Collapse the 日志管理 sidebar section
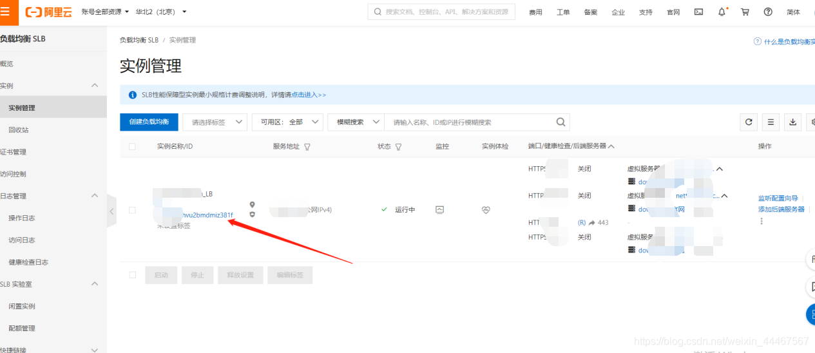This screenshot has width=815, height=353. pyautogui.click(x=95, y=196)
